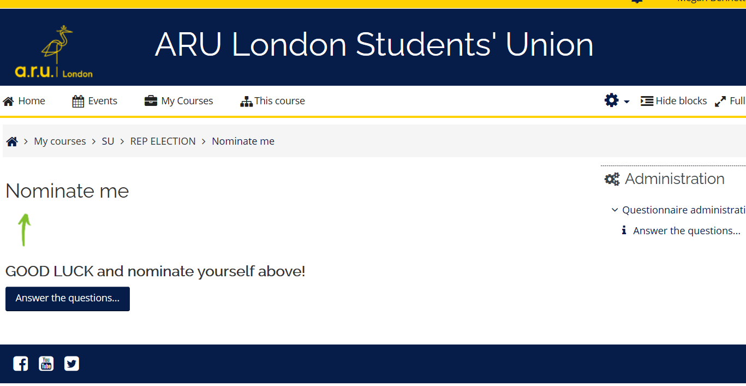Viewport: 746px width, 386px height.
Task: Toggle Hide blocks in the navbar
Action: point(673,101)
